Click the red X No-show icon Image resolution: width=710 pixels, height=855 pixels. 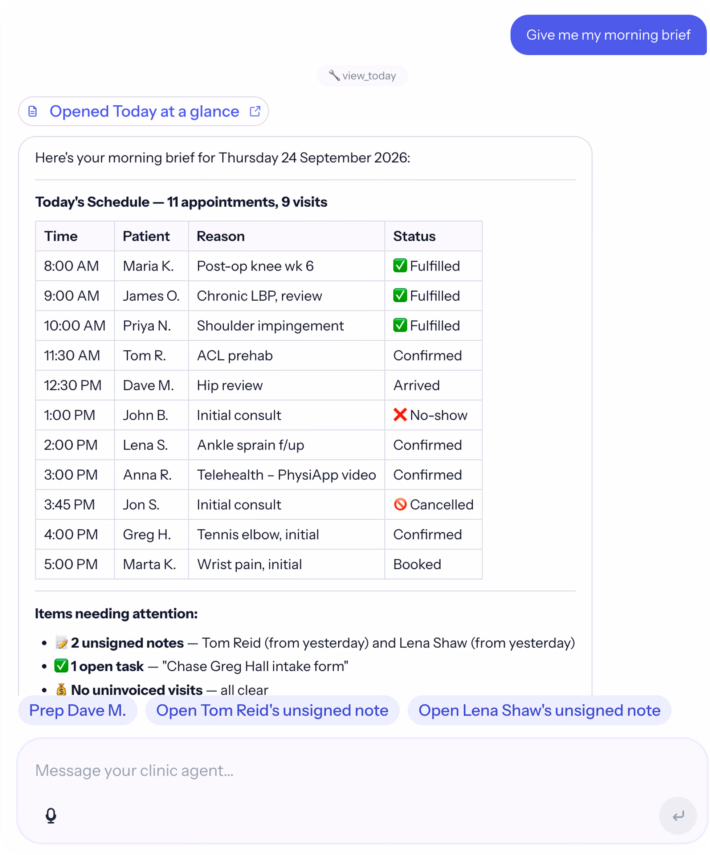(x=400, y=415)
